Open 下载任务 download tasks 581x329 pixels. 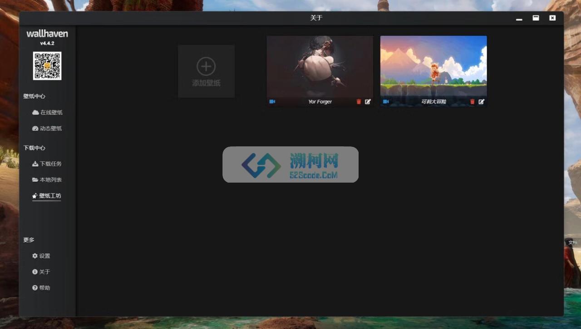[47, 164]
